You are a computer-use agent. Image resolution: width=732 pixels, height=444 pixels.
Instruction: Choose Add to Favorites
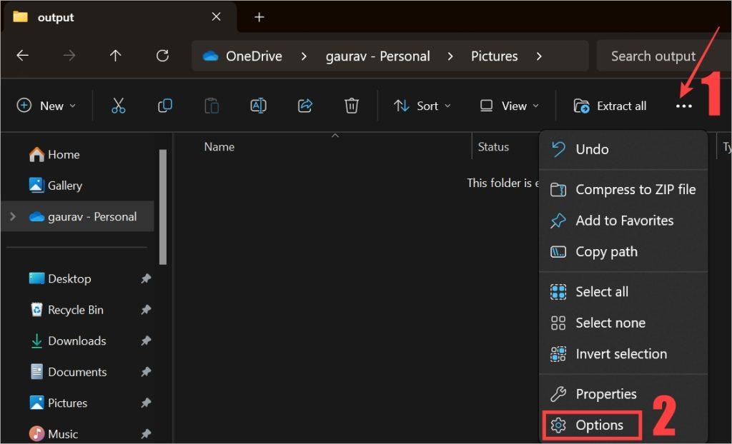pyautogui.click(x=623, y=221)
